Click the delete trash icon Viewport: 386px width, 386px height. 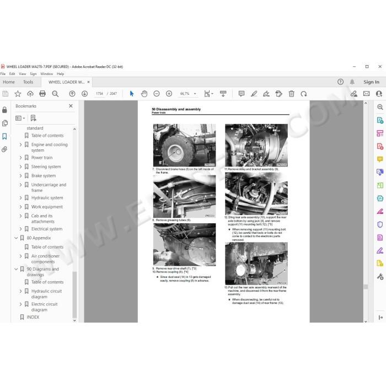(x=292, y=94)
